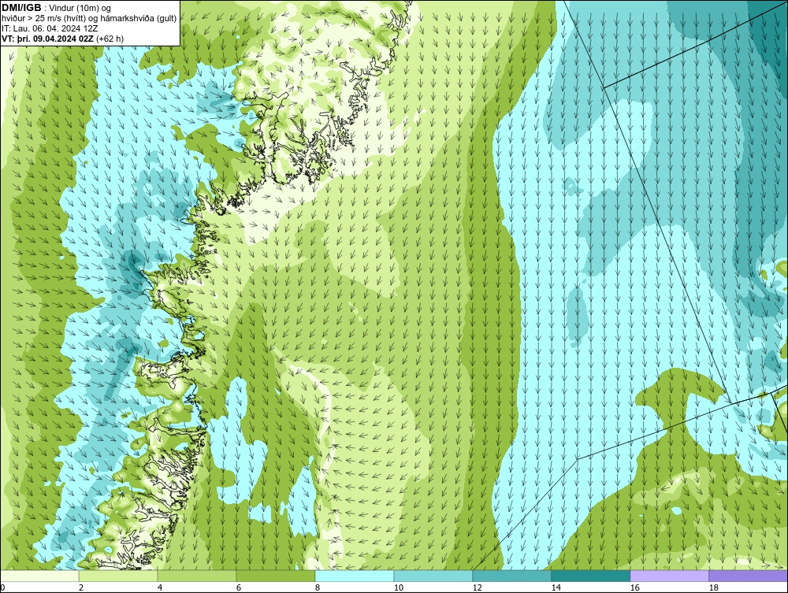Select the 6–8 m/s dark green swatch
The height and width of the screenshot is (593, 788).
pos(275,576)
